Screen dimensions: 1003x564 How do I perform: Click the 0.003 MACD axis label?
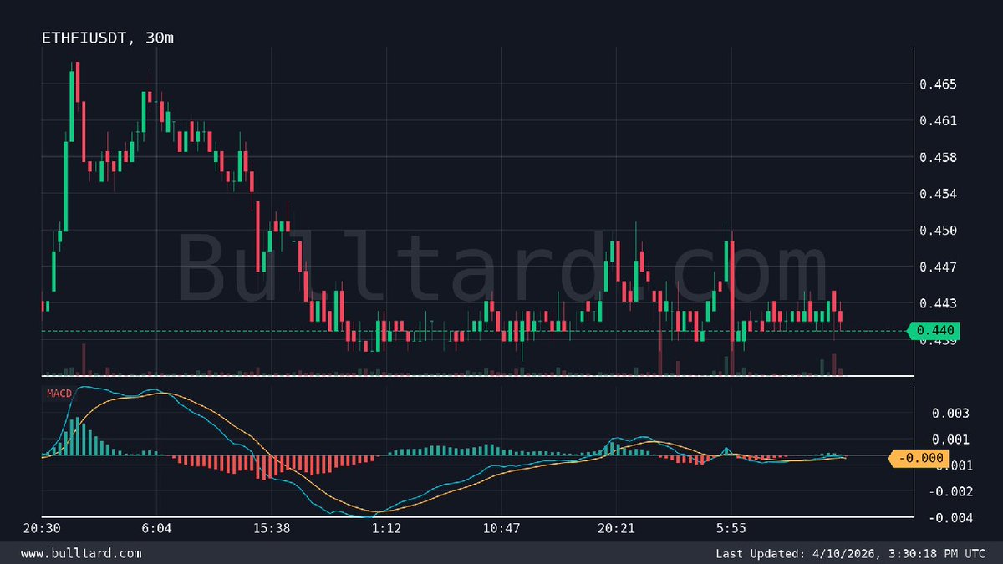coord(950,413)
